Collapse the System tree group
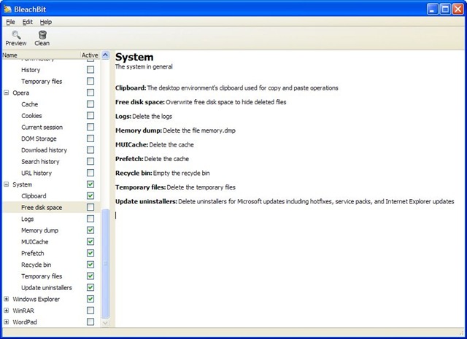 (x=7, y=184)
